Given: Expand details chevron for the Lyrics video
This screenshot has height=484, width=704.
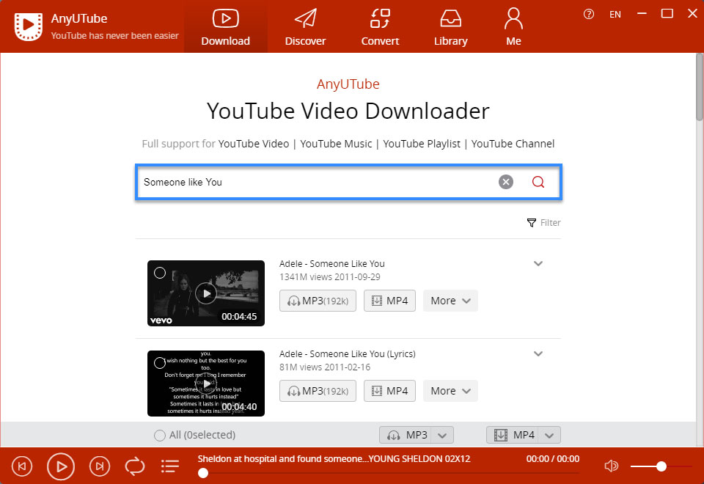Looking at the screenshot, I should [538, 353].
